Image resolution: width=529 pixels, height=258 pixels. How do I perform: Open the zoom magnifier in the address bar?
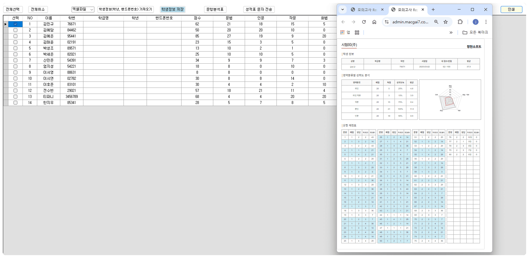pyautogui.click(x=436, y=22)
